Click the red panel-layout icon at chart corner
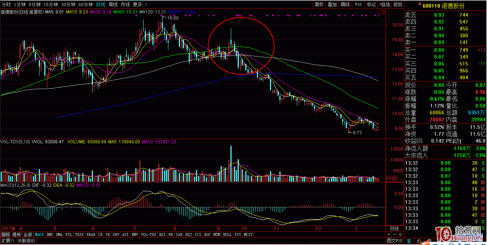This screenshot has width=487, height=245. [x=382, y=13]
